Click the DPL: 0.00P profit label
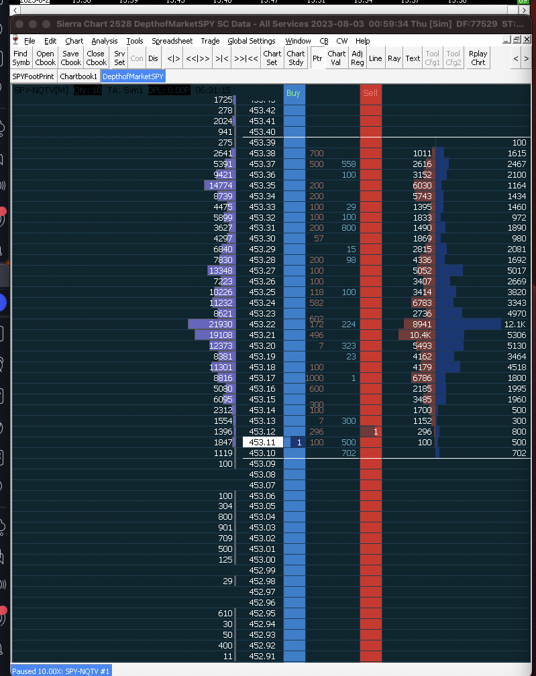The image size is (536, 676). tap(169, 90)
